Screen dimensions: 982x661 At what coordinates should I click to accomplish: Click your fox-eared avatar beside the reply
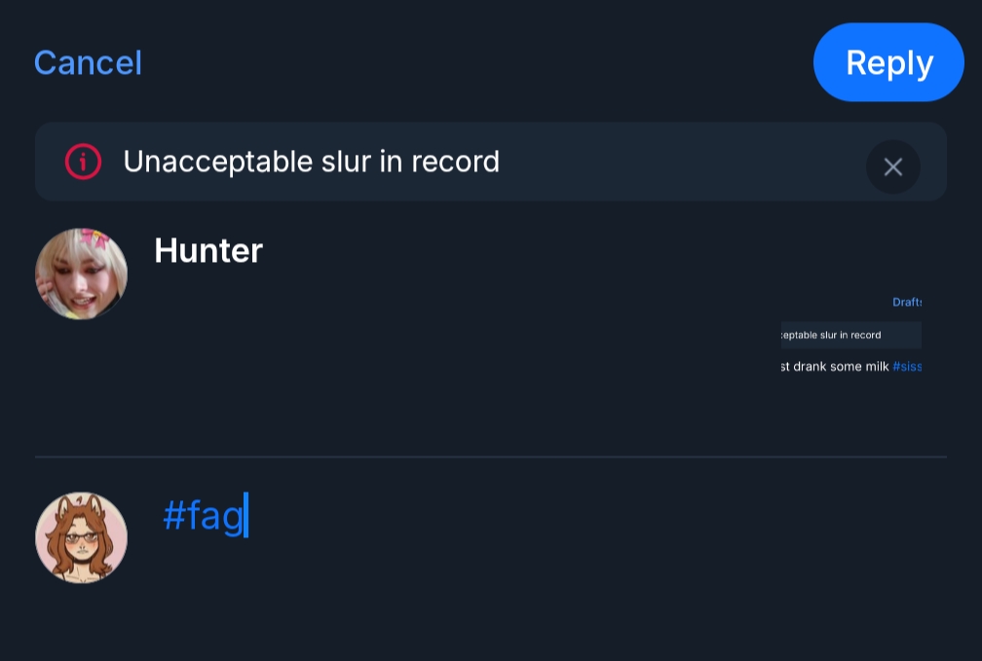[x=81, y=537]
